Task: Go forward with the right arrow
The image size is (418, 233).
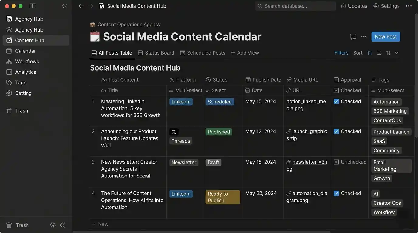Action: click(91, 6)
